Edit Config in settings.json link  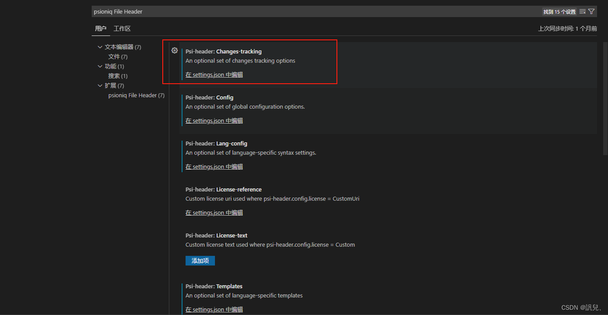click(x=214, y=120)
